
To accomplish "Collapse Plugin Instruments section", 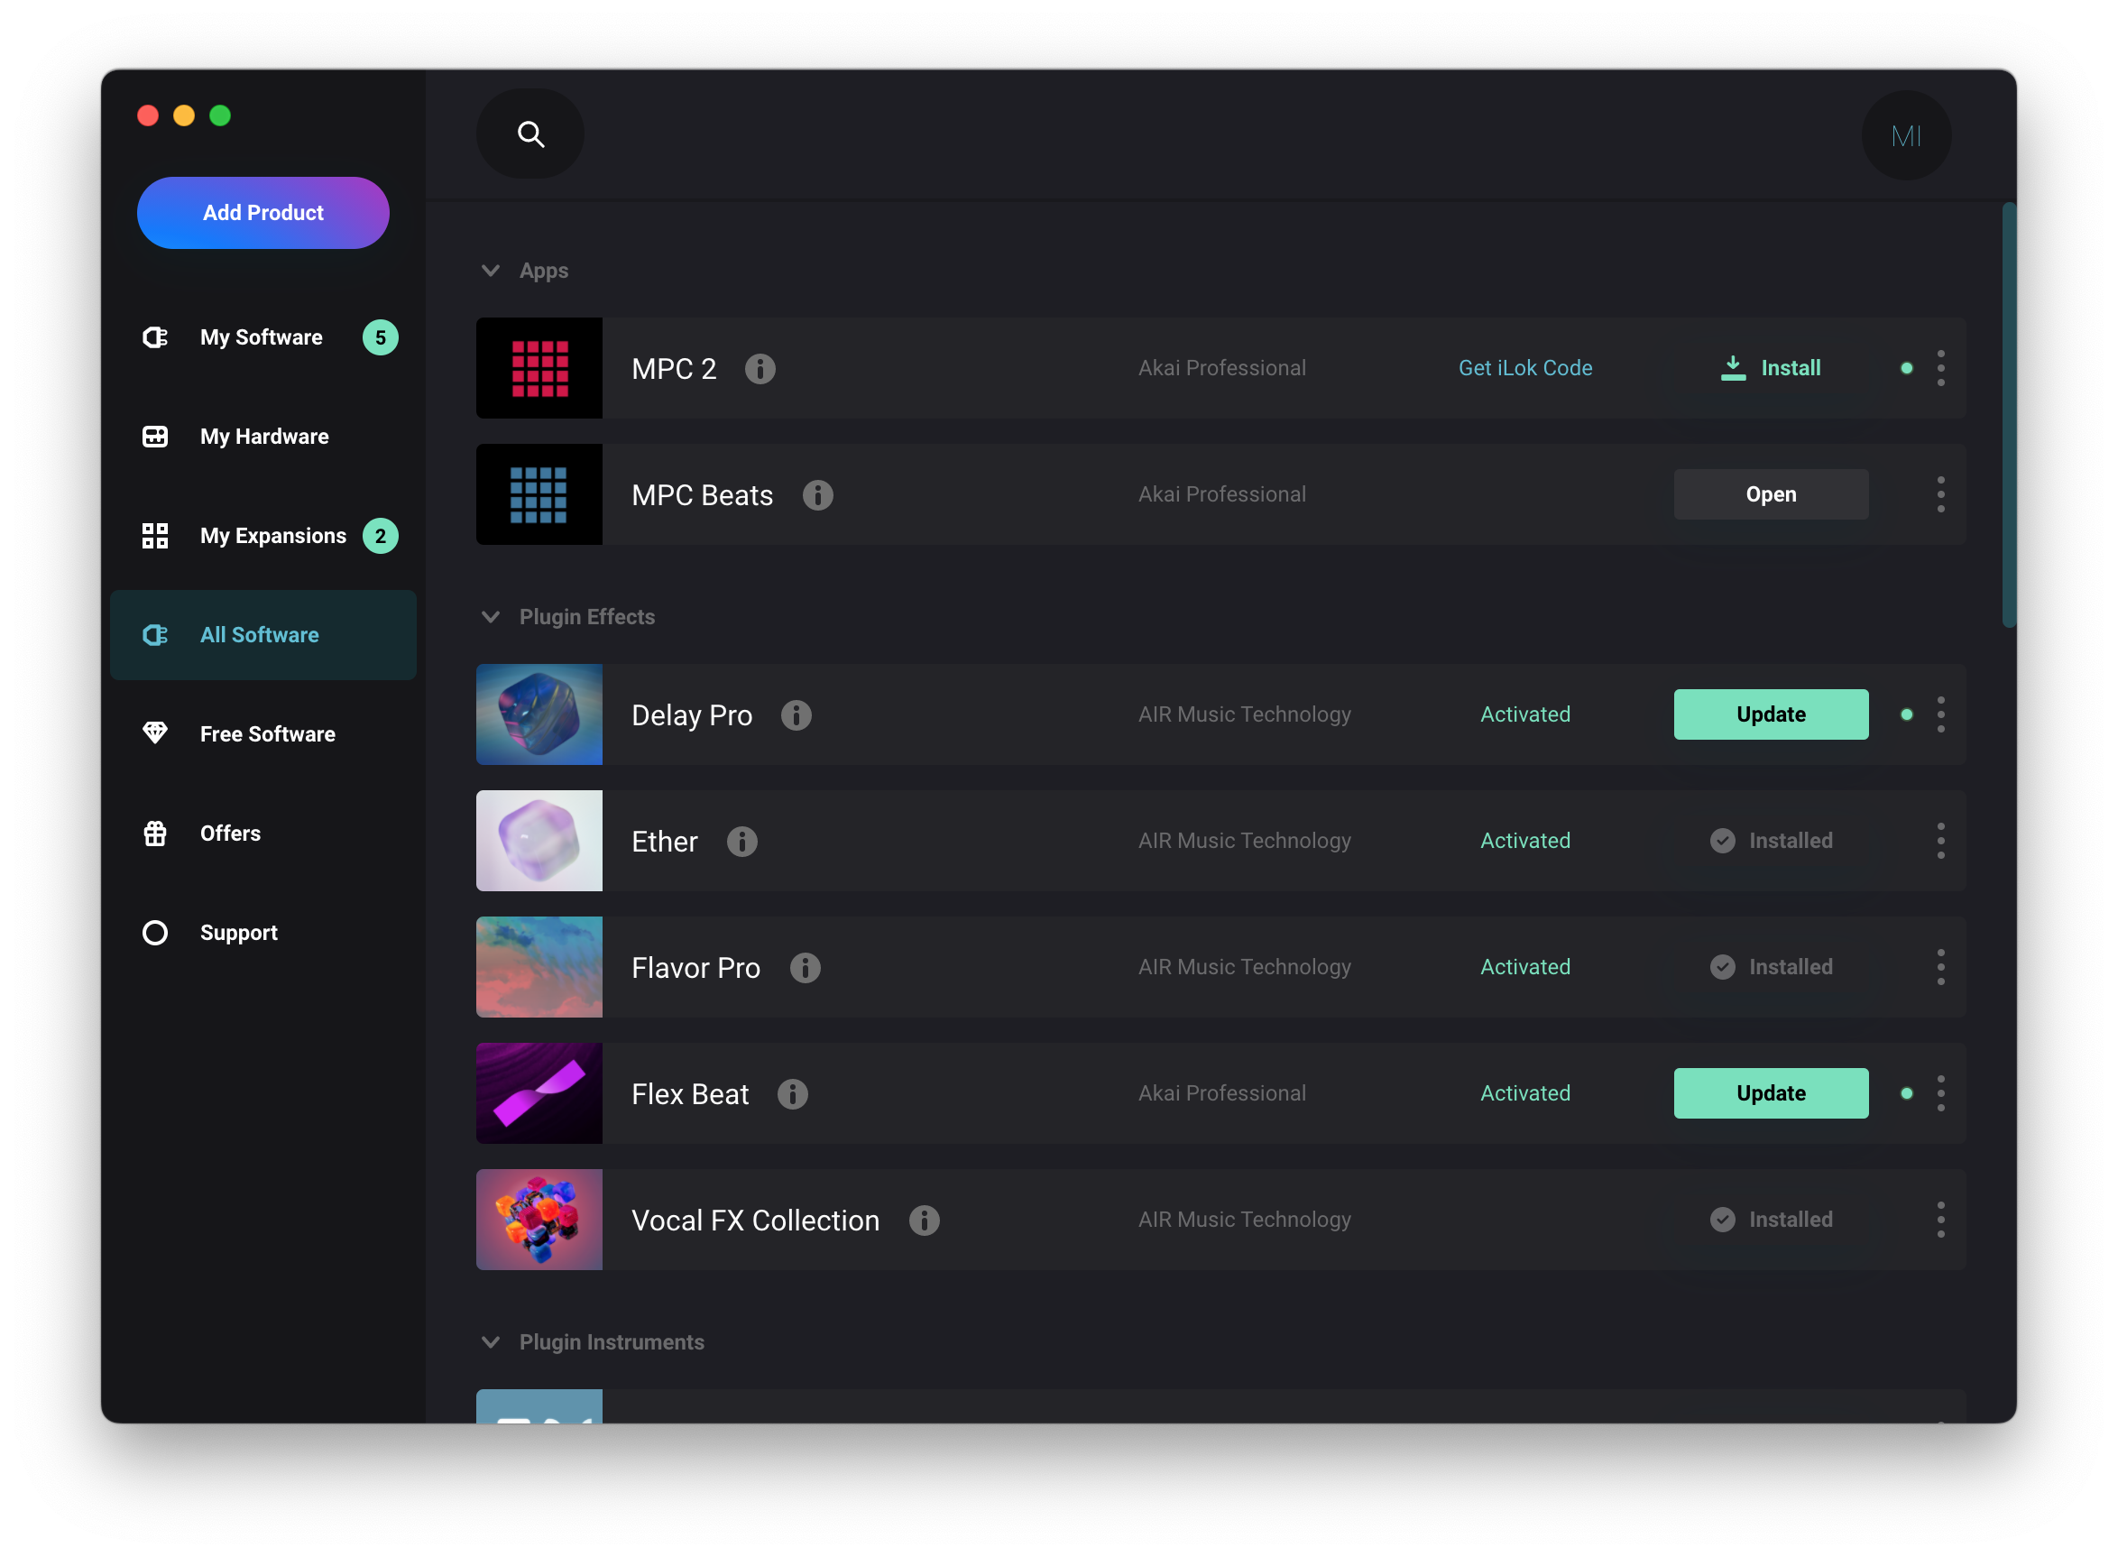I will click(x=491, y=1342).
